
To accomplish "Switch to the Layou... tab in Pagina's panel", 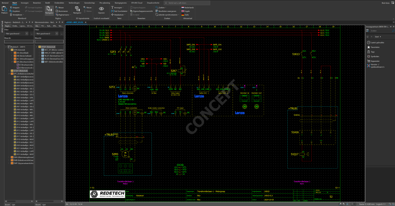I will (x=23, y=26).
